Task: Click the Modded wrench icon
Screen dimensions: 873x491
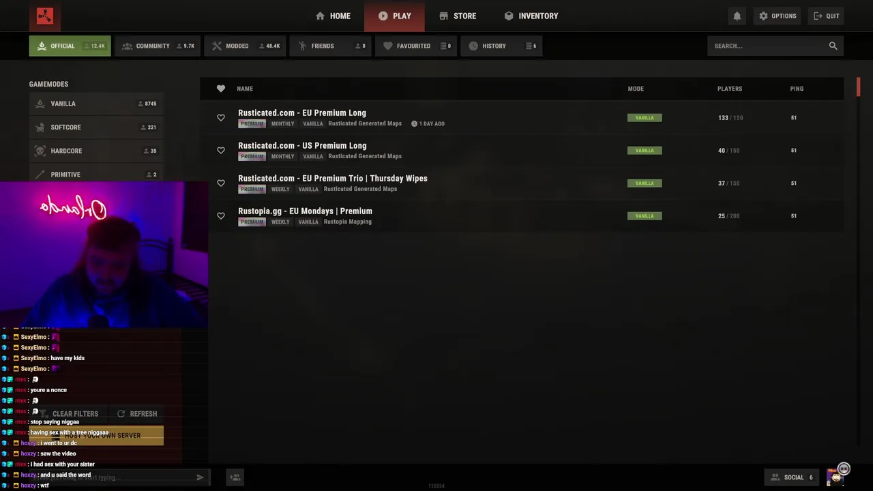Action: pyautogui.click(x=217, y=46)
